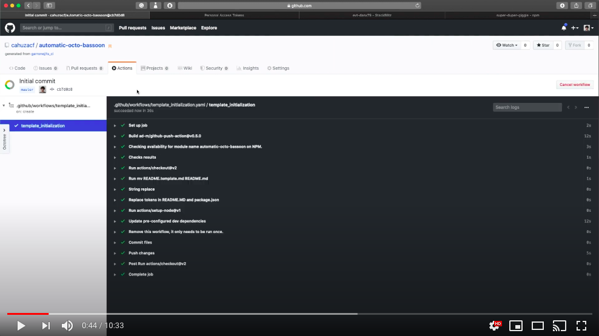This screenshot has height=336, width=599.
Task: Expand the Checks results step
Action: point(115,157)
